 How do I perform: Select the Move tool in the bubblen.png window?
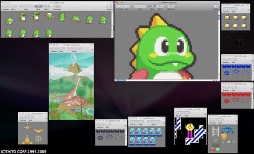(38, 6)
